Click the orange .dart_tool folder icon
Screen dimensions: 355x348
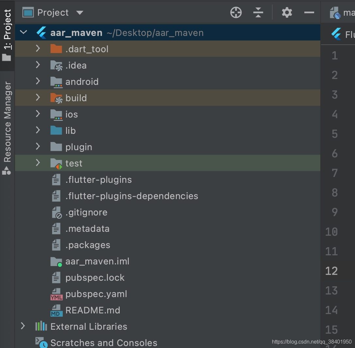[x=56, y=49]
